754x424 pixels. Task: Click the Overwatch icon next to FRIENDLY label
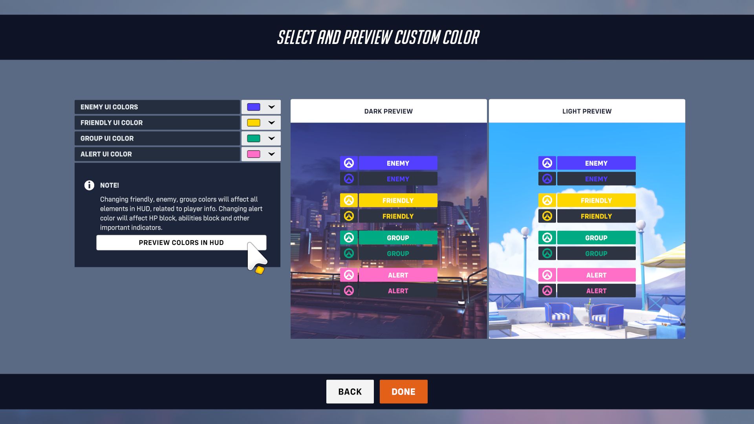click(348, 200)
